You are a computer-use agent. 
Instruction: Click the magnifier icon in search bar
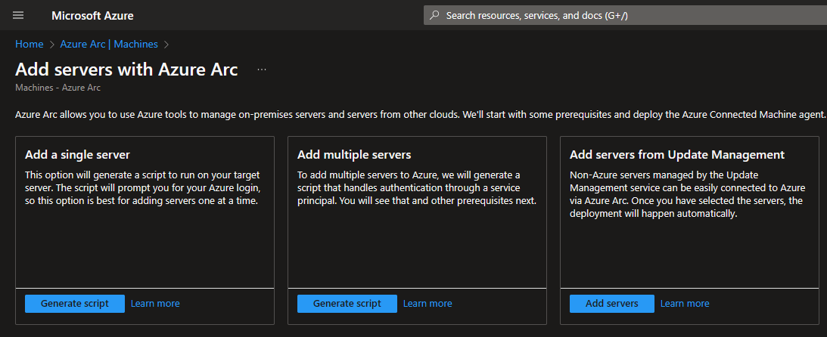pyautogui.click(x=434, y=15)
